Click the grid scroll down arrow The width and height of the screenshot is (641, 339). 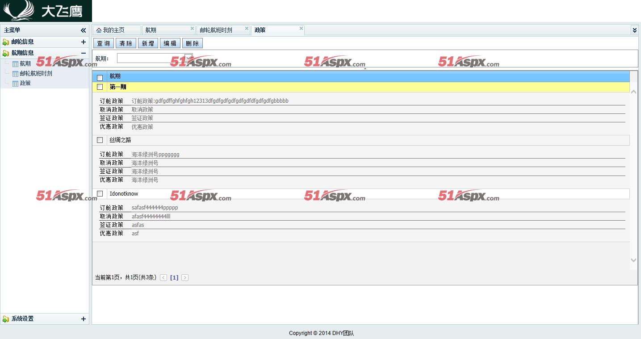tap(633, 260)
